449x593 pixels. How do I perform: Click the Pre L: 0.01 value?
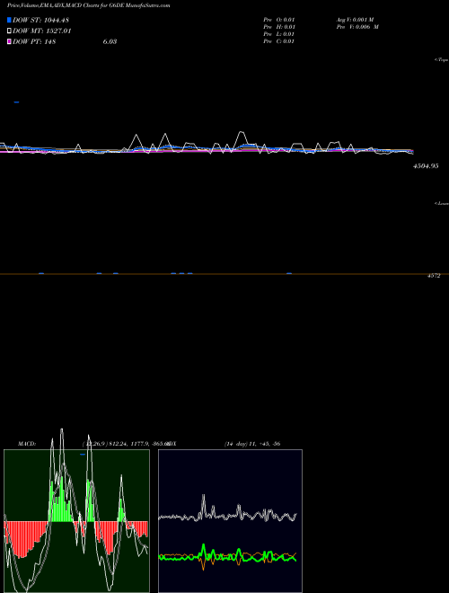[x=279, y=34]
